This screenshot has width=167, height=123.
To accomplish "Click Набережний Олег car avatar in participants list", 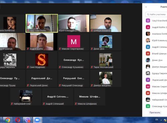I will 148,100.
